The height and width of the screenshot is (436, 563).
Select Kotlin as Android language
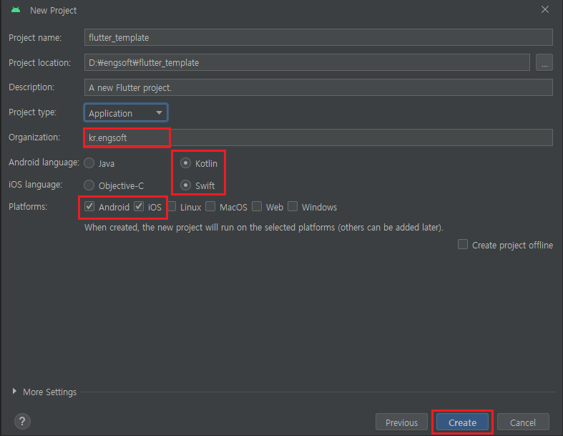(x=185, y=163)
